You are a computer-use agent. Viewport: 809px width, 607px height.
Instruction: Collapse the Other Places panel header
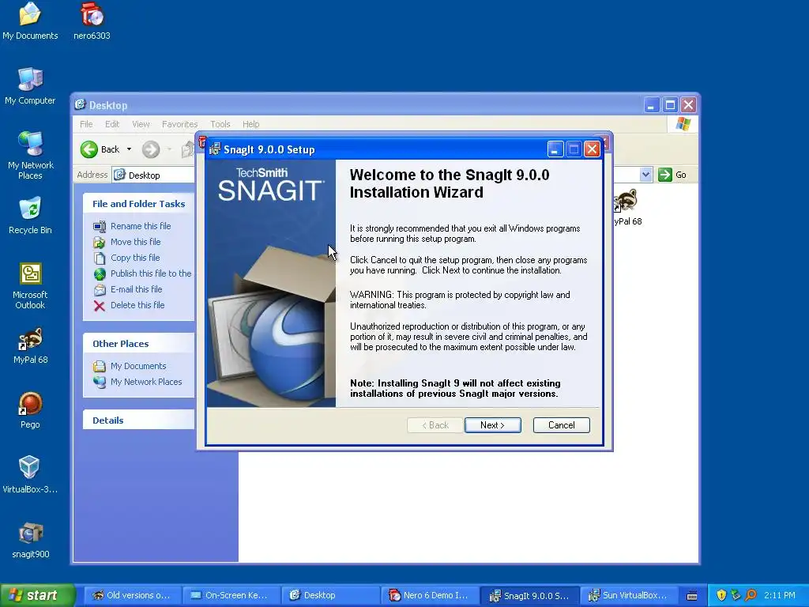tap(138, 344)
